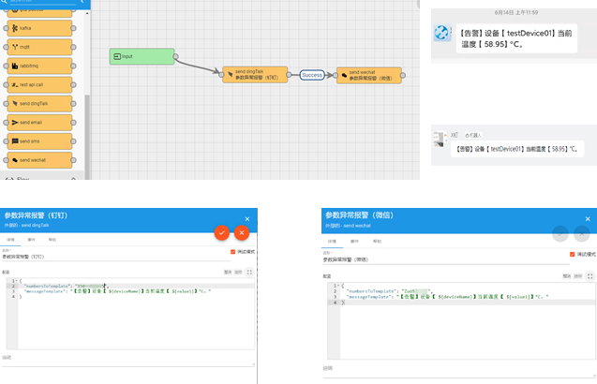
Task: Select the kafka node in the palette
Action: [x=40, y=28]
